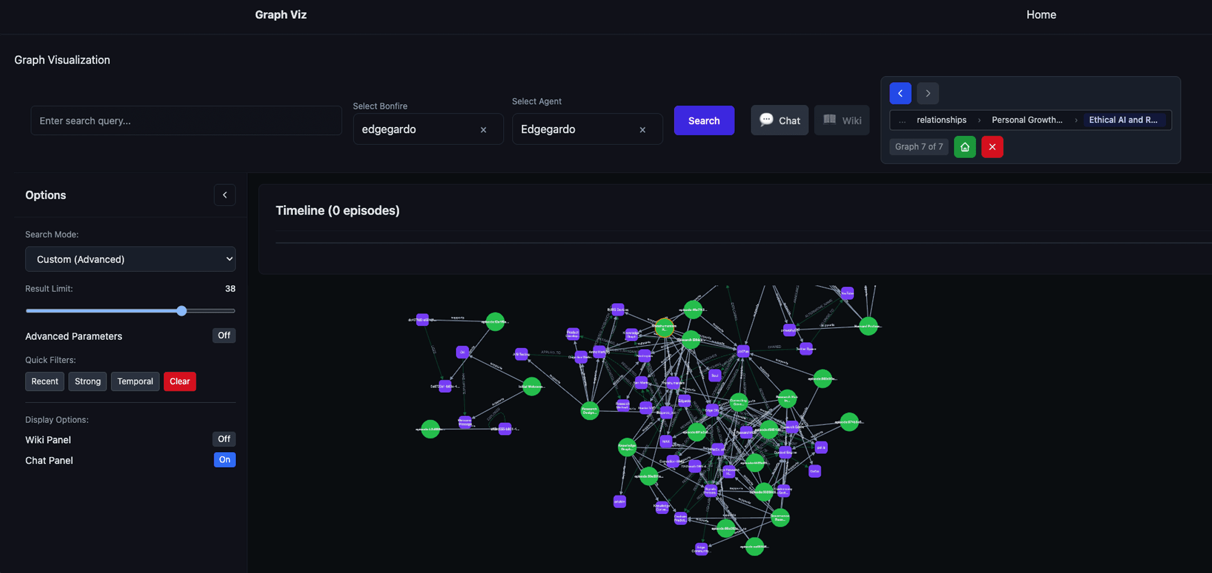Toggle the Wiki Panel switch

224,439
